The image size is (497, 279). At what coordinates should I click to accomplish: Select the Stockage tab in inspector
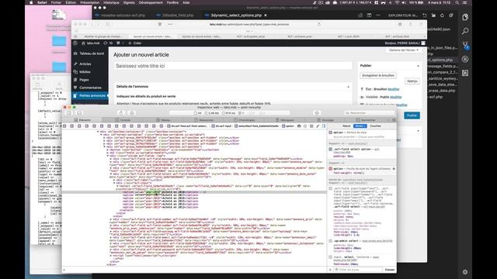point(325,120)
